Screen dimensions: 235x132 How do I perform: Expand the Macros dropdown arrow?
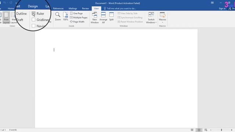tap(162, 22)
